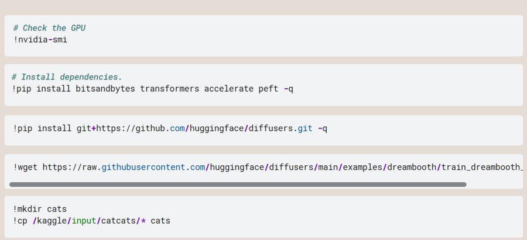The image size is (527, 240).
Task: Click 'examples' in the wget URL path
Action: pyautogui.click(x=360, y=168)
